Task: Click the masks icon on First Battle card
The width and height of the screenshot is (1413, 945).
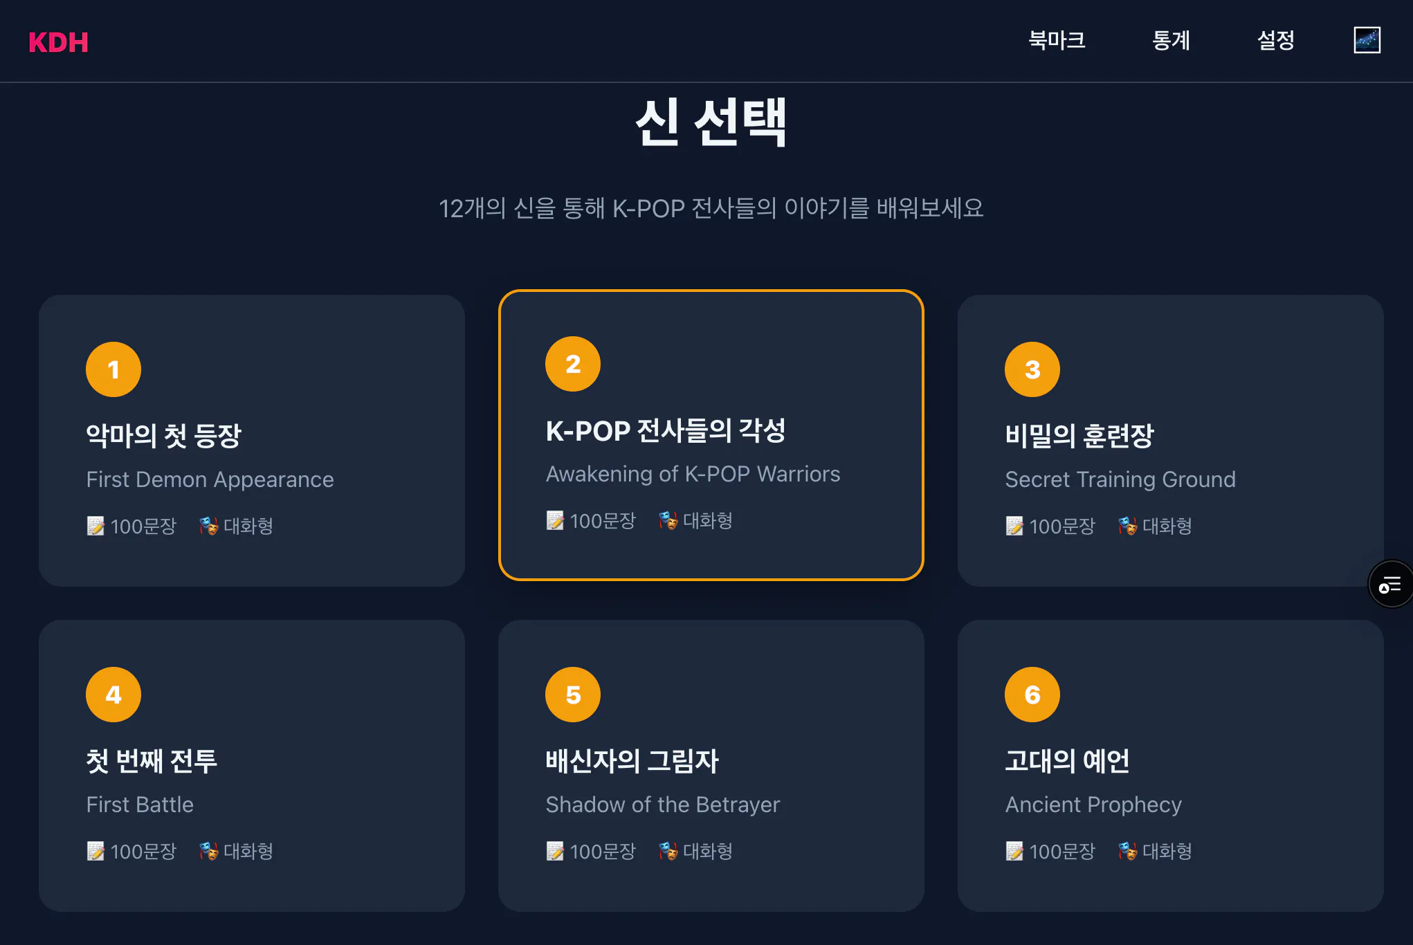Action: coord(209,851)
